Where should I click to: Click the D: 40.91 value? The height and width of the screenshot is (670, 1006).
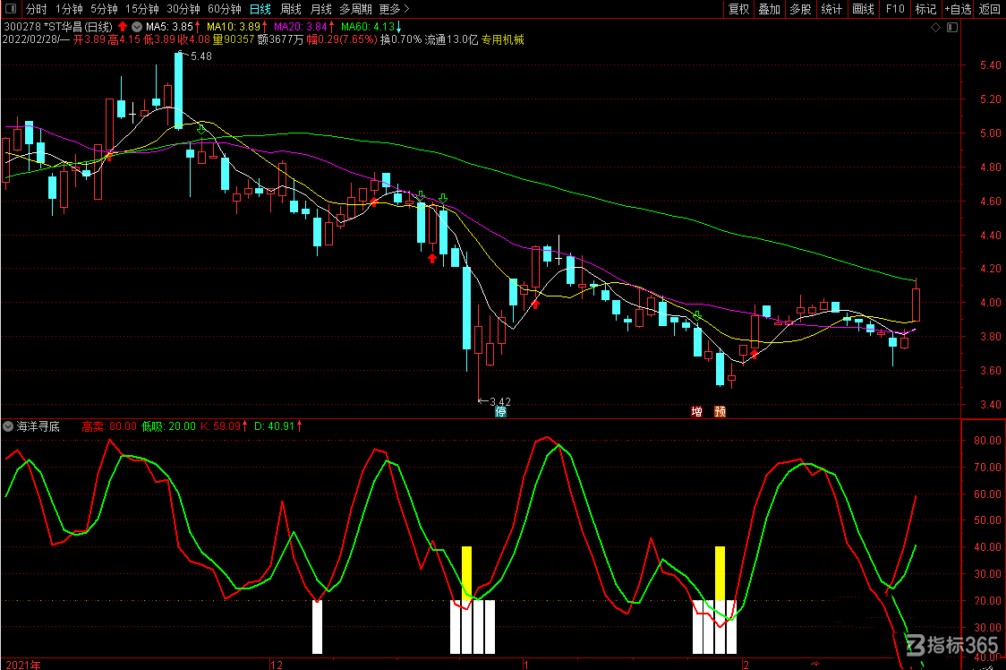click(x=274, y=426)
